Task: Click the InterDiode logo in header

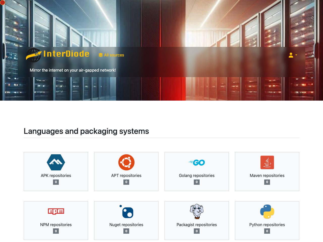Action: point(58,55)
